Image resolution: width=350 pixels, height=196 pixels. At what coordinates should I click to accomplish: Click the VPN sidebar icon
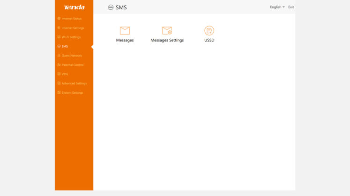[x=59, y=74]
